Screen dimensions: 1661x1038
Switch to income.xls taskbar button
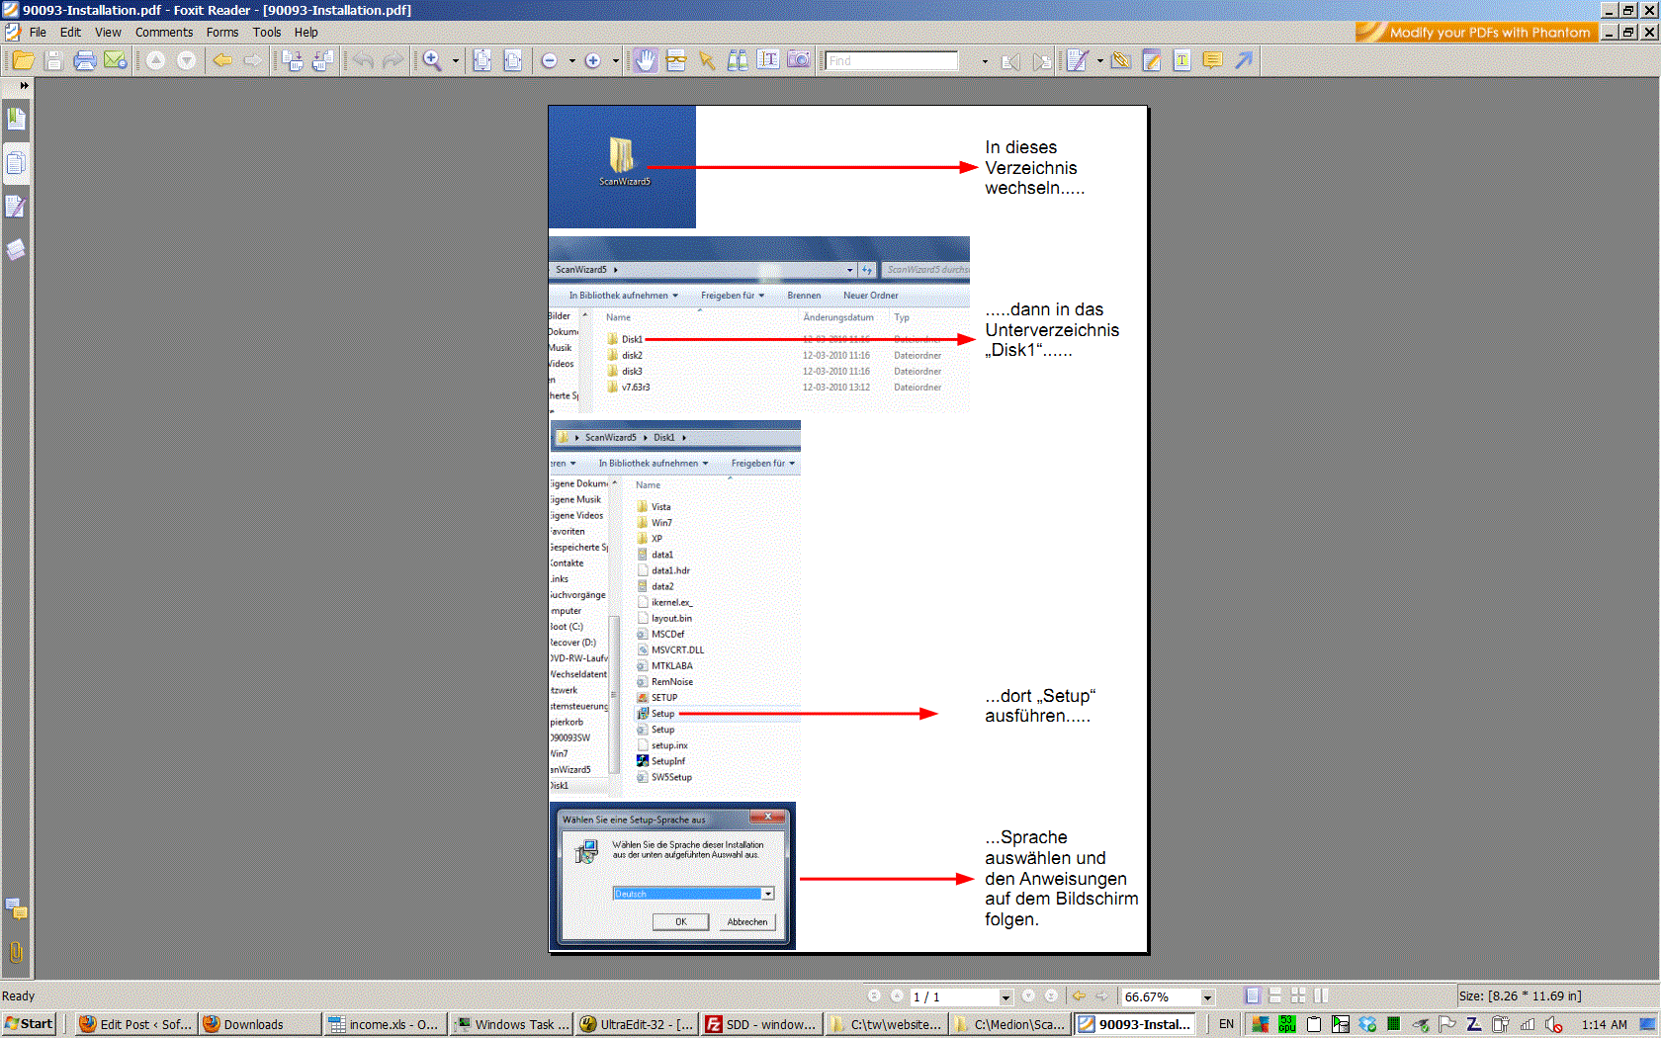(x=386, y=1024)
